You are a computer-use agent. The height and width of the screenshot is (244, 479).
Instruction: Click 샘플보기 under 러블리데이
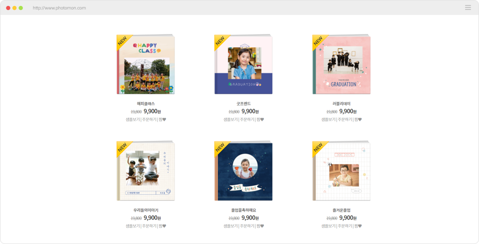[x=328, y=120]
